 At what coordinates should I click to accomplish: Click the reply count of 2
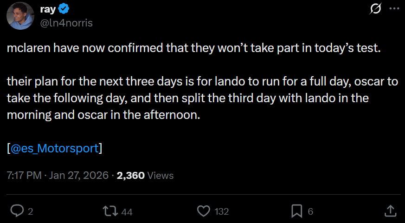[30, 212]
